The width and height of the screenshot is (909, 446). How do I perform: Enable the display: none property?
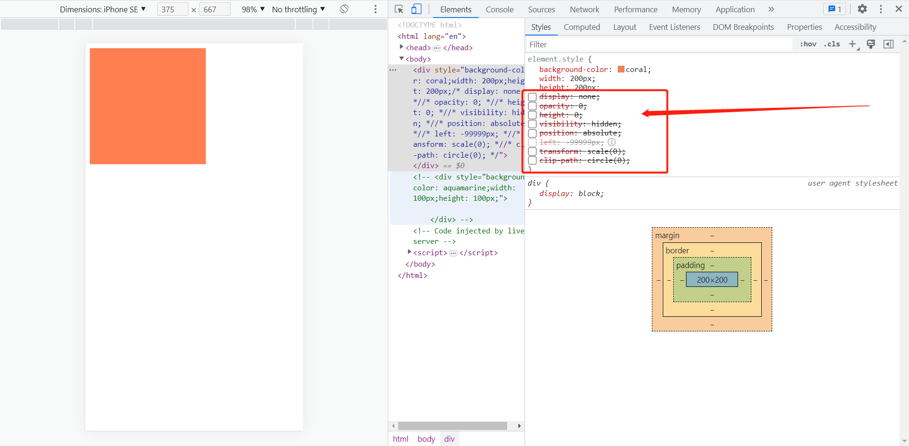[533, 97]
